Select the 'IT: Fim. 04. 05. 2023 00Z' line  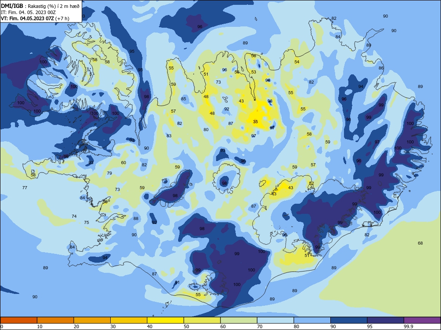pos(28,12)
